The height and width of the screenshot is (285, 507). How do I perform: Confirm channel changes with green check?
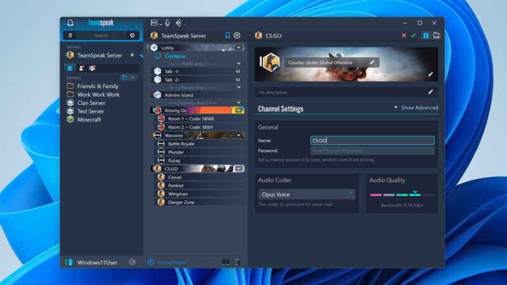(413, 35)
